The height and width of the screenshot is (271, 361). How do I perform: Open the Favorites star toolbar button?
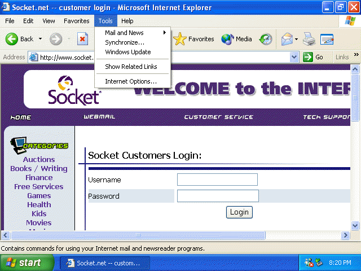pyautogui.click(x=193, y=39)
